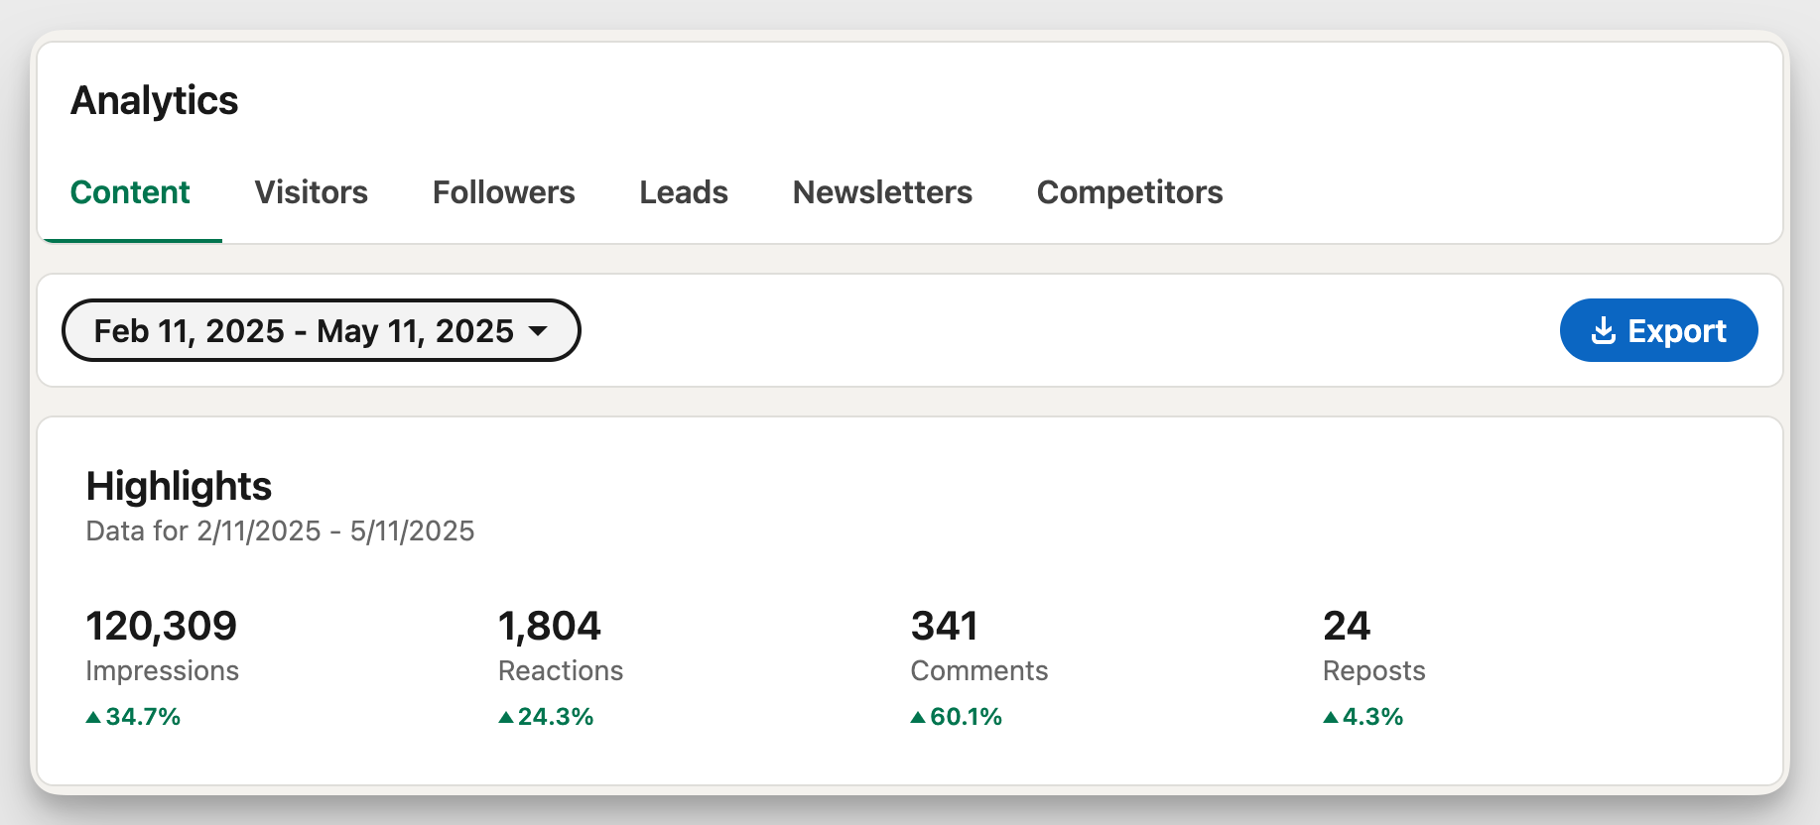Switch to the Newsletters tab
This screenshot has height=825, width=1820.
click(882, 192)
